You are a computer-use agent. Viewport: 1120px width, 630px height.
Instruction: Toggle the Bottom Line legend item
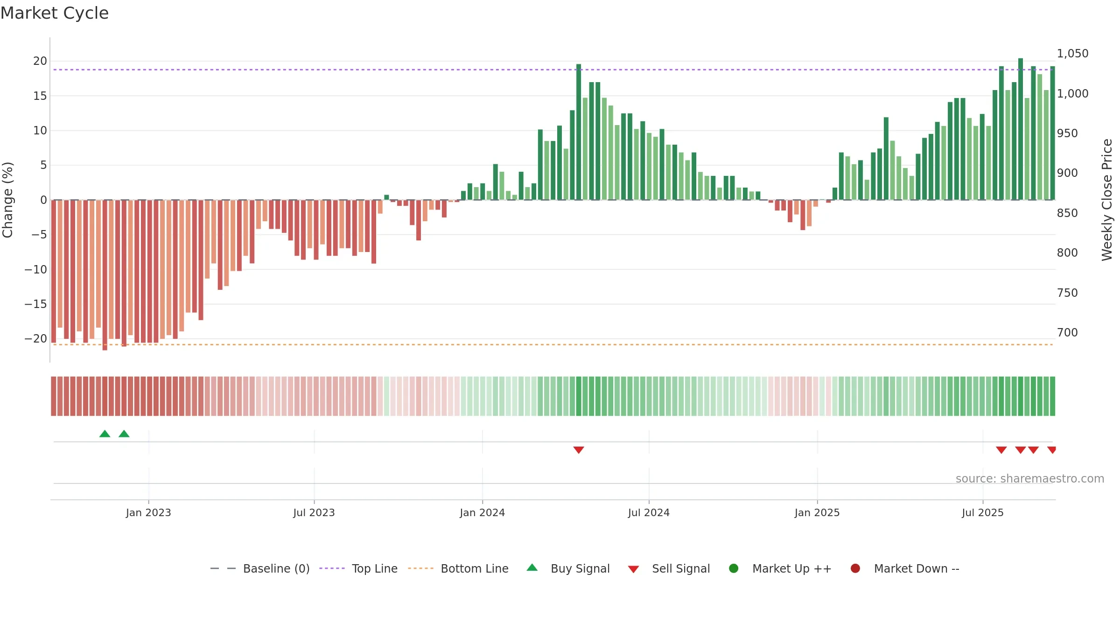tap(458, 568)
